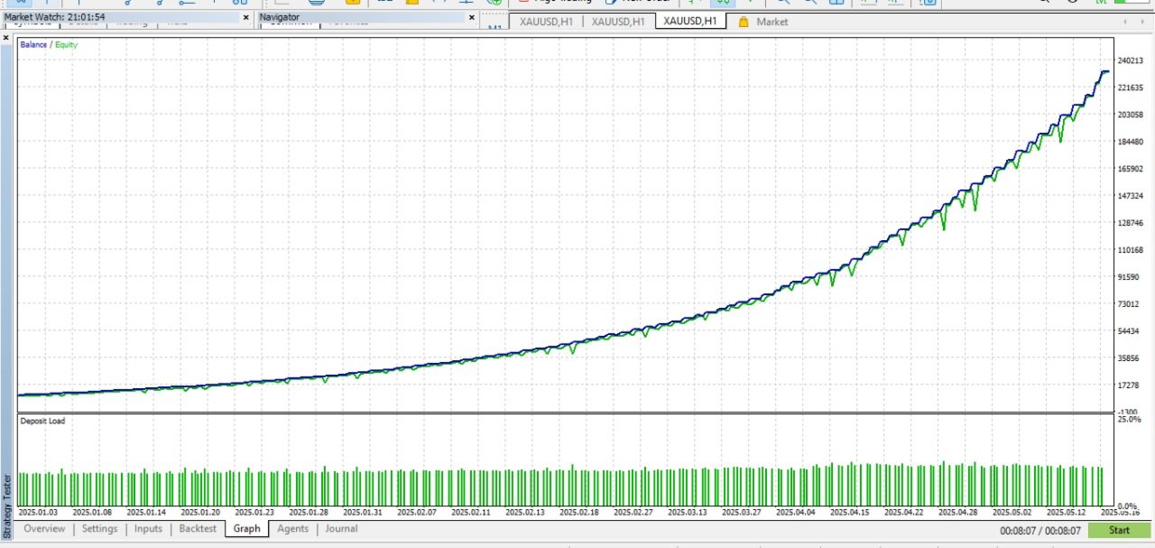The height and width of the screenshot is (548, 1155).
Task: Click the 2025.02.13 date label
Action: point(525,512)
